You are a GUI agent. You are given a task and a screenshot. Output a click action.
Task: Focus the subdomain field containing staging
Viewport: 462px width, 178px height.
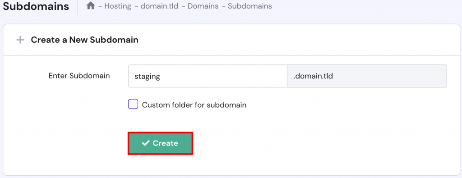coord(208,76)
